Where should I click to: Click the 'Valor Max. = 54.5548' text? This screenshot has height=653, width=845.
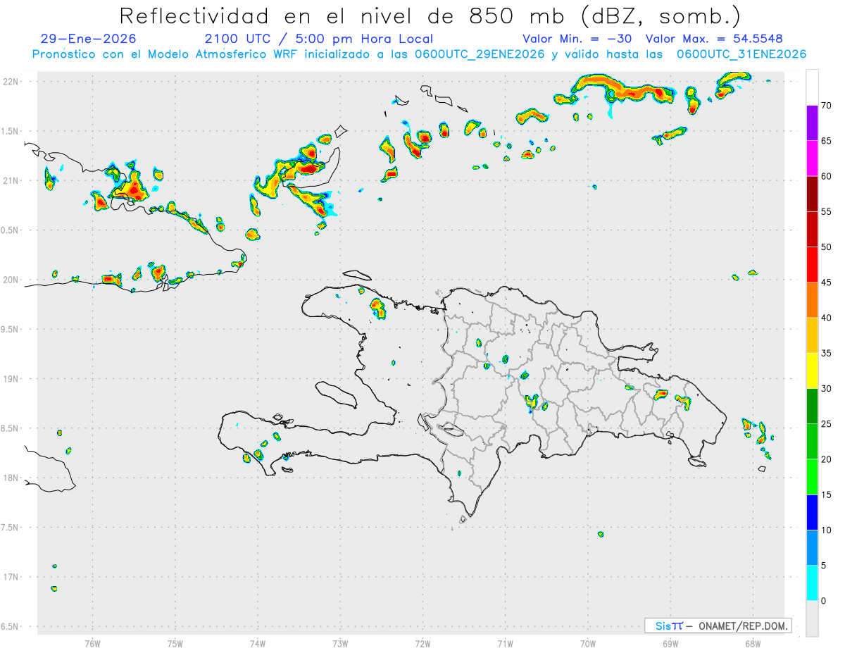pos(714,39)
